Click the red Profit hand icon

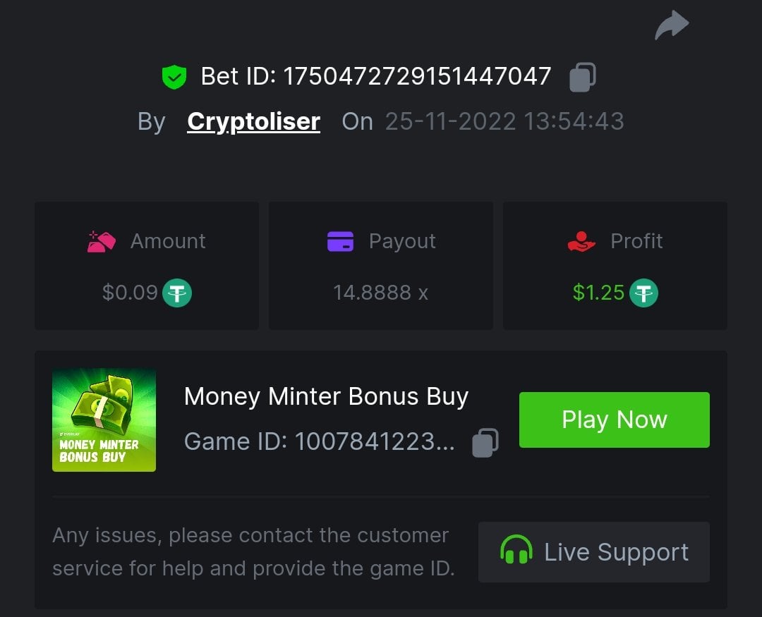coord(581,241)
